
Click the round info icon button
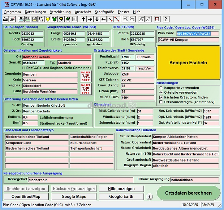tap(150, 197)
